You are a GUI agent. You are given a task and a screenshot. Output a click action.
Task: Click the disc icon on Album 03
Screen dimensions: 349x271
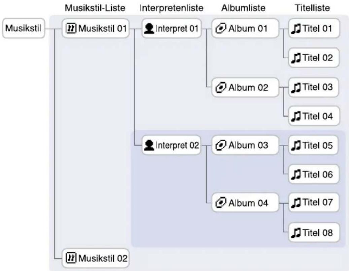(x=221, y=145)
